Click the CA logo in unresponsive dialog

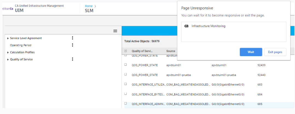186,26
